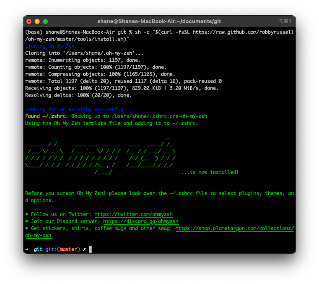This screenshot has height=284, width=319.
Task: Click the 'Follow us on Twitter:' label
Action: [x=61, y=214]
